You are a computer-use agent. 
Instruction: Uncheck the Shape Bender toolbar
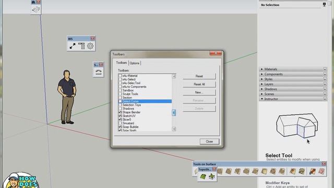(120, 112)
